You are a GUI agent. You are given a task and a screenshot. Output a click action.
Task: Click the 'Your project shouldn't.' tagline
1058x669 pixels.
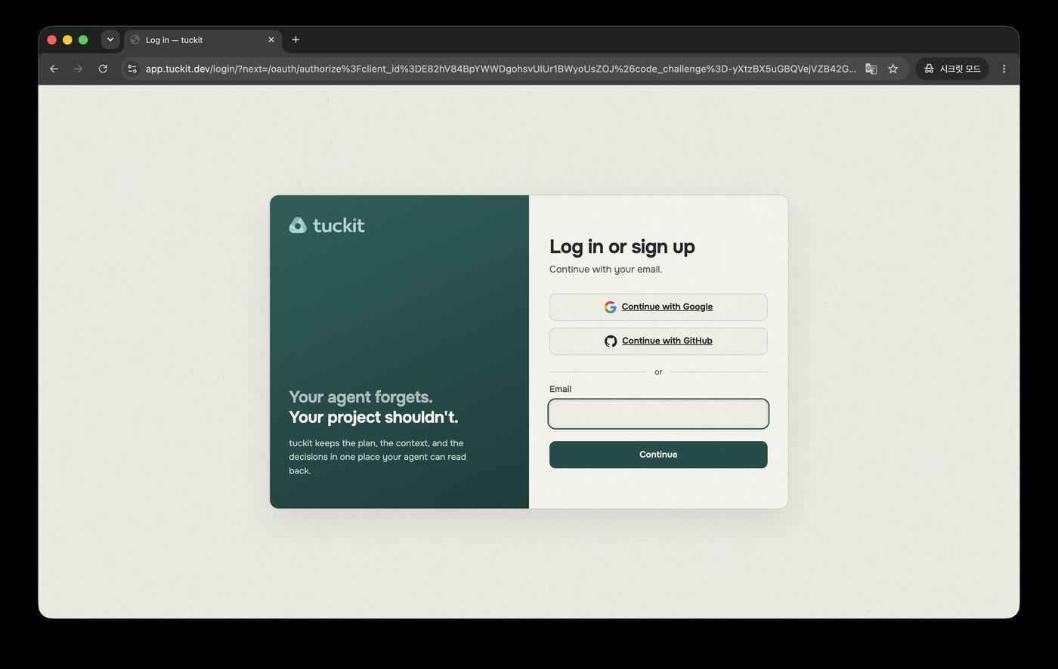tap(373, 418)
